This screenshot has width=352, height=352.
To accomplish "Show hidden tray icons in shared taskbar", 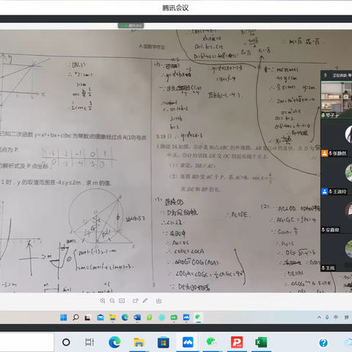I will [319, 318].
